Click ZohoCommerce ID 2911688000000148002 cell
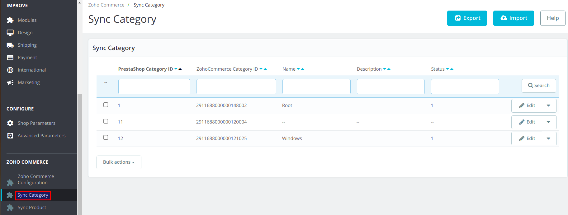568x215 pixels. coord(221,105)
